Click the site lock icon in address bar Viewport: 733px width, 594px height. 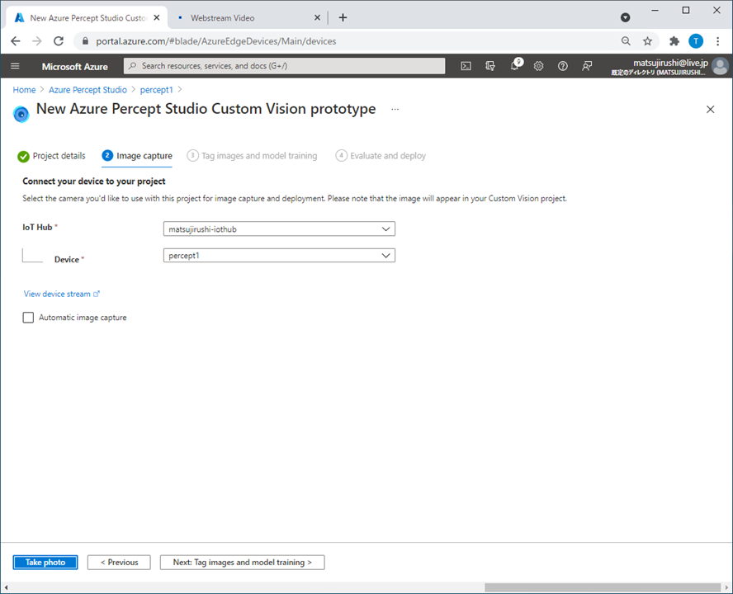pos(85,41)
